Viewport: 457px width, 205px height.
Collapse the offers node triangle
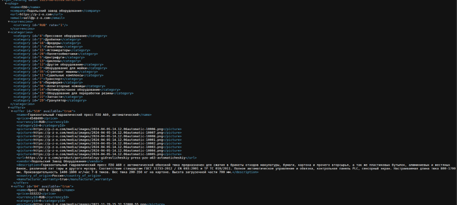pos(9,107)
